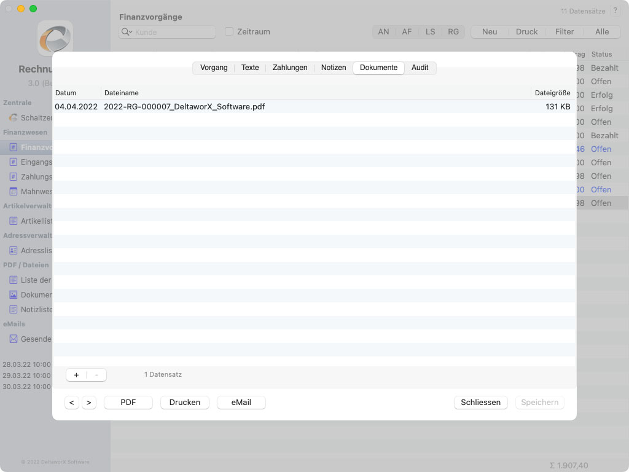Toggle the Zeitraum checkbox
The image size is (629, 472).
click(x=229, y=31)
